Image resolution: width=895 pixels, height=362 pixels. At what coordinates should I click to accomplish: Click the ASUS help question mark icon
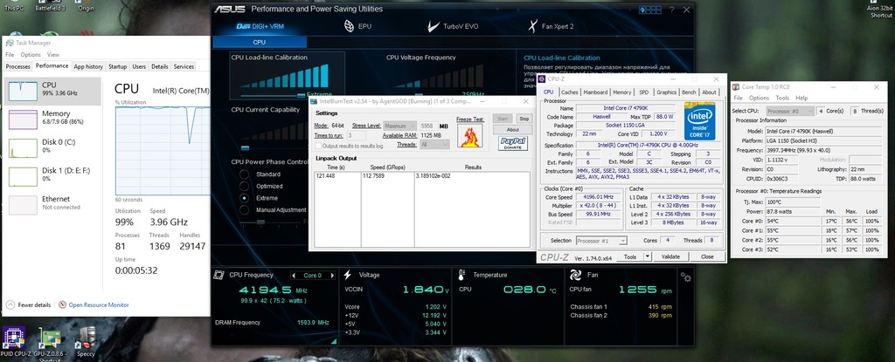(x=672, y=10)
